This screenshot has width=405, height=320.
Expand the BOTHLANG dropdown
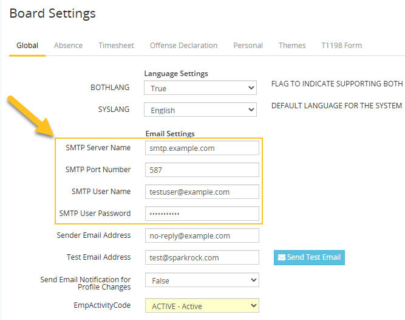[200, 88]
